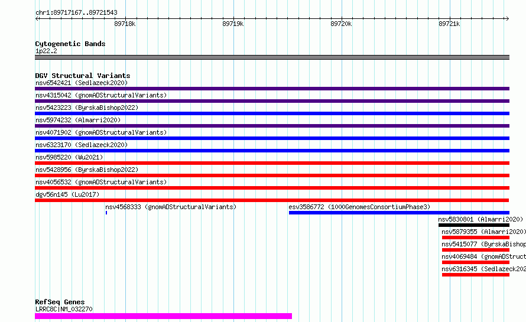
Task: Click the red bar under nsv5879355
Action: tap(476, 238)
